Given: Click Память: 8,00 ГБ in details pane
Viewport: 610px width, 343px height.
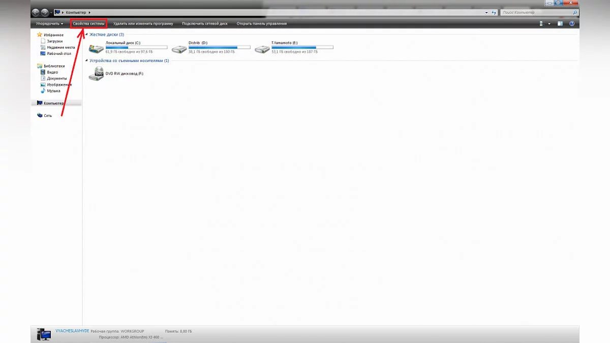Looking at the screenshot, I should point(179,331).
